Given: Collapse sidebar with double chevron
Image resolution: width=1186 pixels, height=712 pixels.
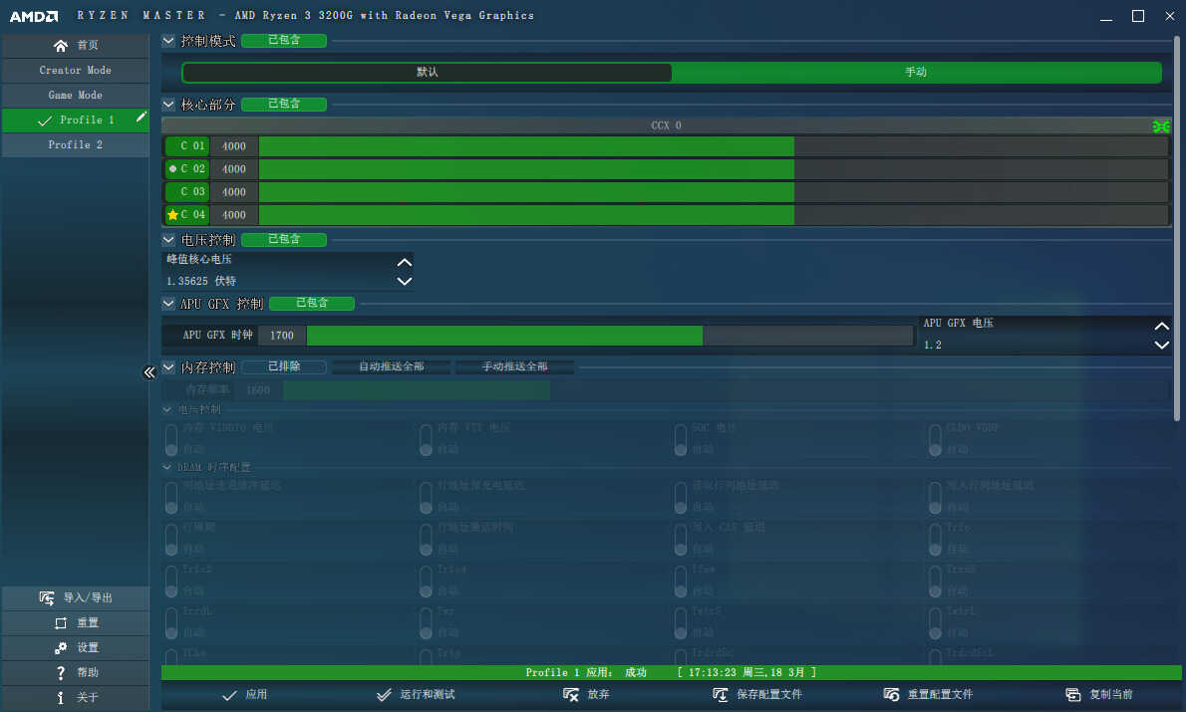Looking at the screenshot, I should pyautogui.click(x=149, y=371).
